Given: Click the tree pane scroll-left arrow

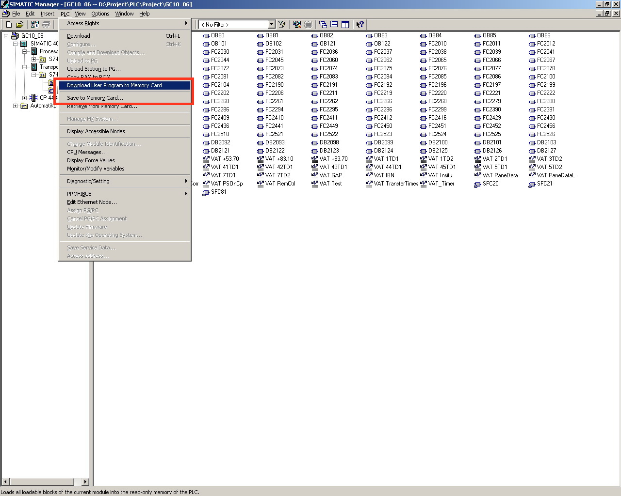Looking at the screenshot, I should pos(6,481).
